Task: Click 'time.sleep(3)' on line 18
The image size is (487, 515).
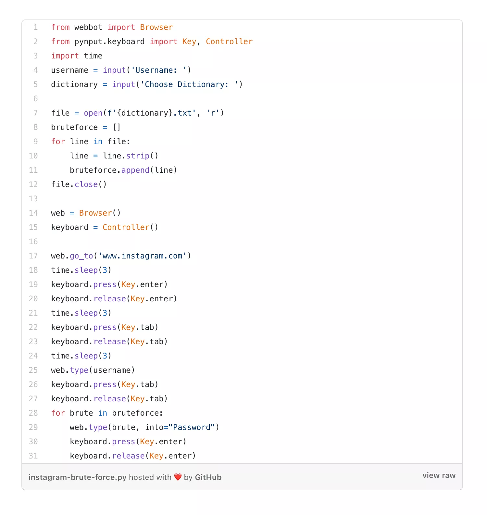Action: tap(81, 270)
